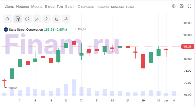
Task: Select the candlestick chart type icon
Action: pyautogui.click(x=27, y=19)
